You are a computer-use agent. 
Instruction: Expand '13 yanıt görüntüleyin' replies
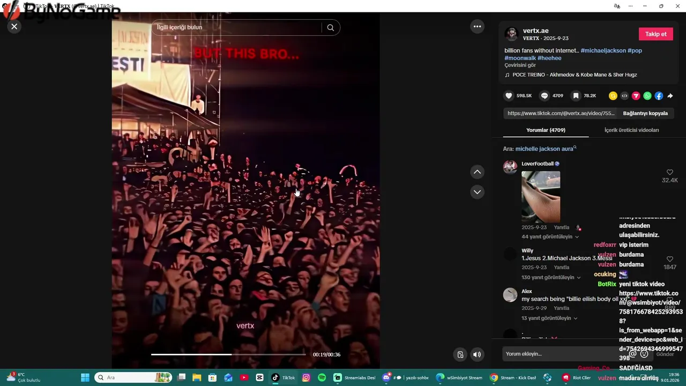click(549, 318)
